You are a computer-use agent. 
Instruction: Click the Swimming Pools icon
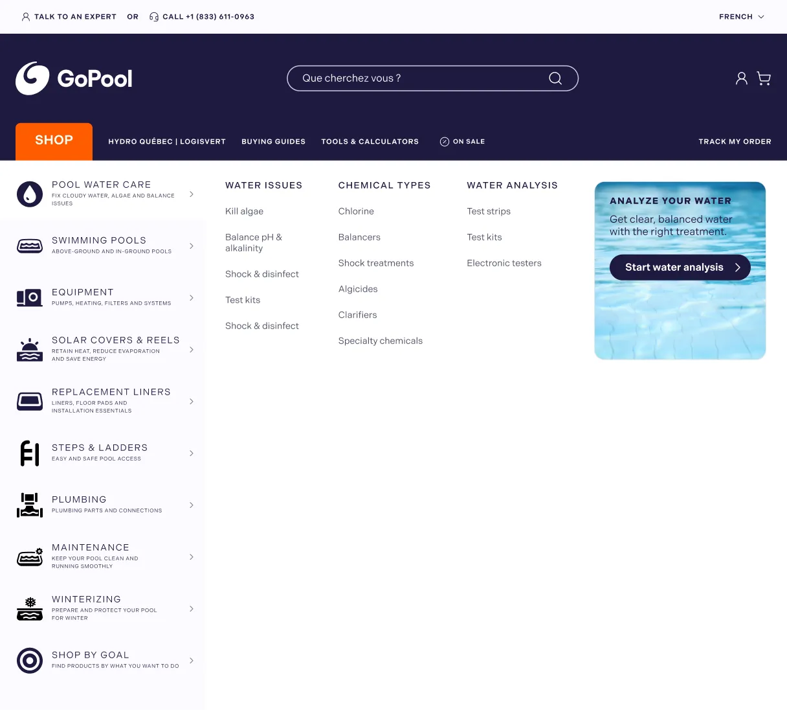click(x=30, y=246)
